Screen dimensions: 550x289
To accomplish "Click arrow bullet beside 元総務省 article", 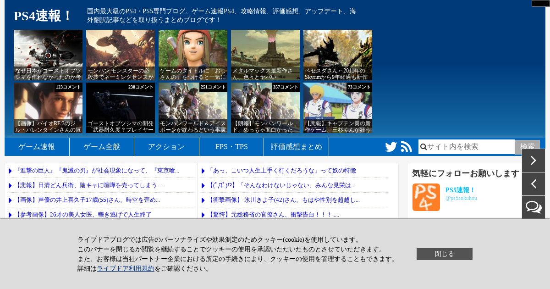I will click(x=203, y=215).
